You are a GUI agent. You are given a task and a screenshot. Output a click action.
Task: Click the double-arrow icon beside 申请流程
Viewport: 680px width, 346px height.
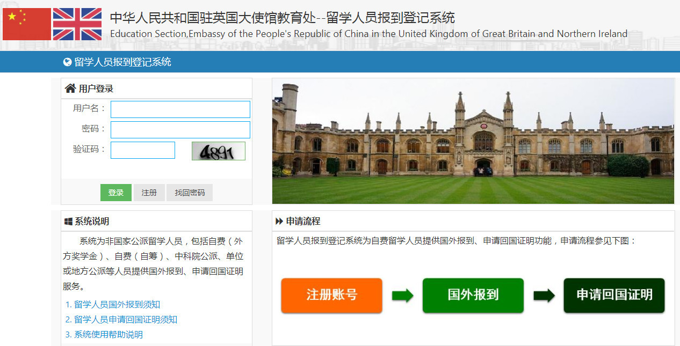click(279, 222)
